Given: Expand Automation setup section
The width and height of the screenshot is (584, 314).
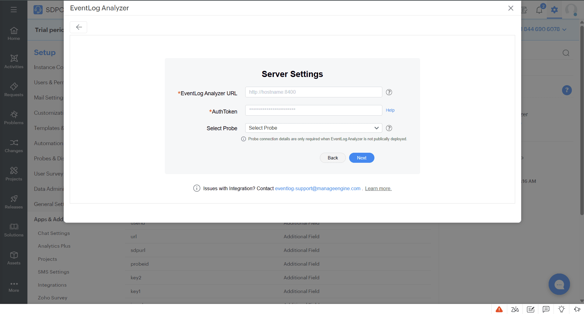Looking at the screenshot, I should pos(49,143).
